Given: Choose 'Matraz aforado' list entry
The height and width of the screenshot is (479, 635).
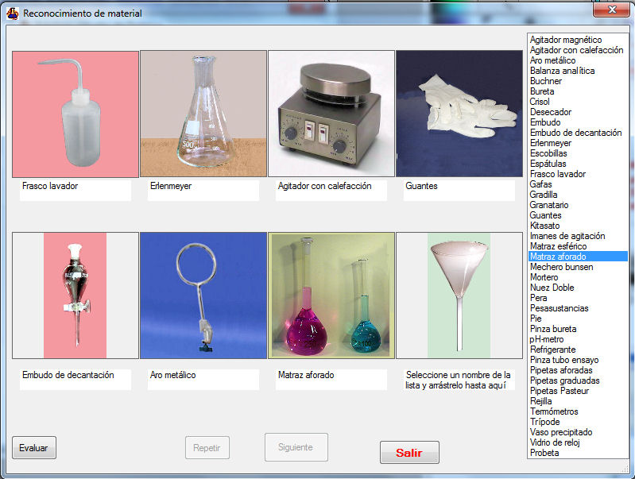Looking at the screenshot, I should pos(559,257).
